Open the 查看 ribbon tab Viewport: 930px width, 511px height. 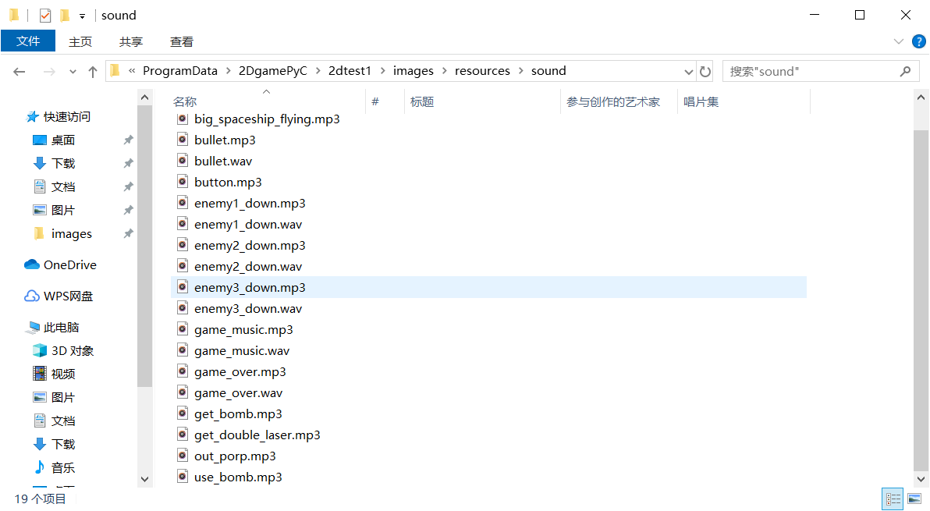(x=182, y=41)
